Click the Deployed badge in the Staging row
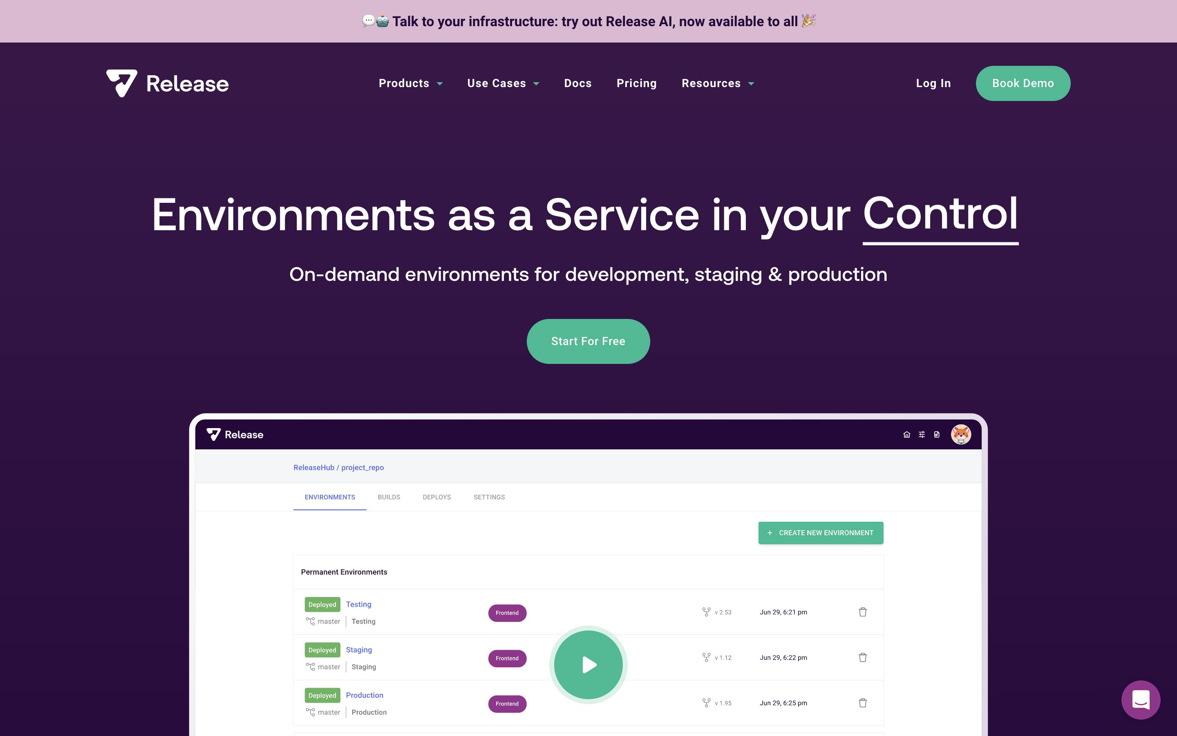The image size is (1177, 736). click(322, 650)
